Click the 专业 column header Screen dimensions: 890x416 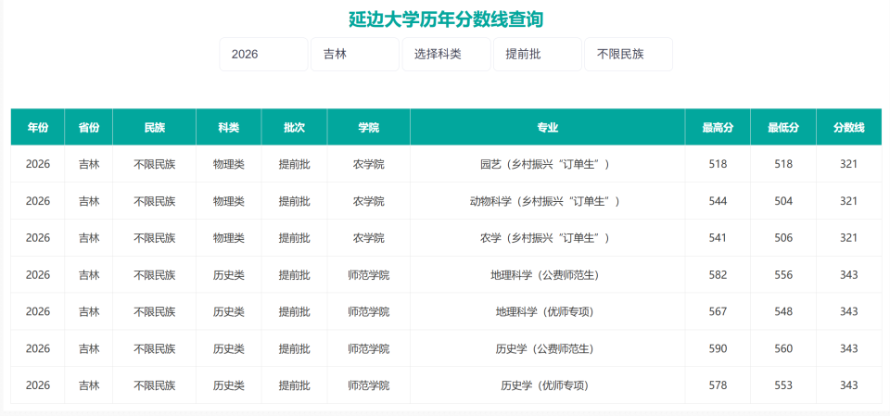[548, 127]
